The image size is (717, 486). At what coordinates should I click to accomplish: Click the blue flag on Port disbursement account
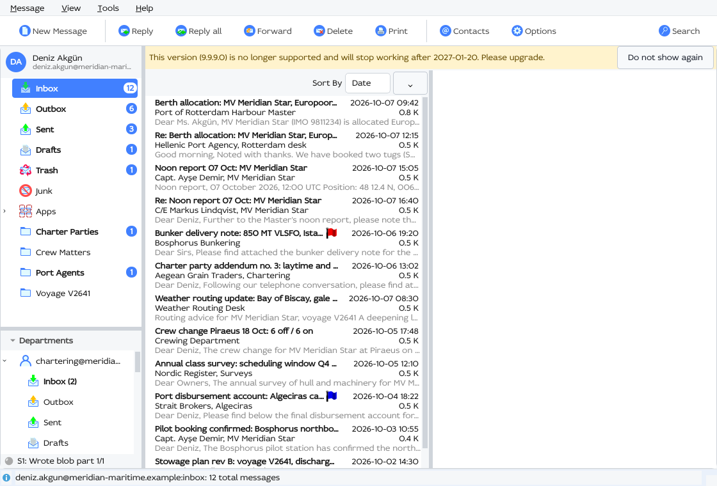332,396
